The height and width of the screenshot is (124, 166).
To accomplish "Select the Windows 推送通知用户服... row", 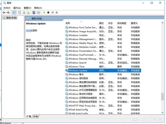I will 103,86.
